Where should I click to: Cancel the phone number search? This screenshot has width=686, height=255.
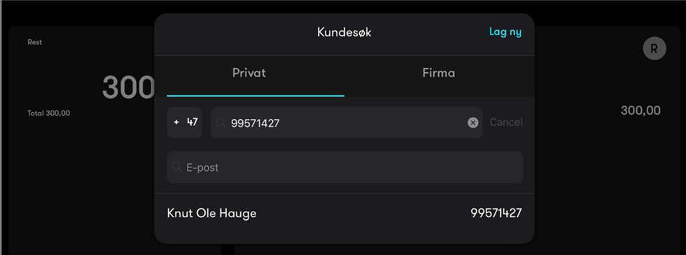[x=506, y=122]
